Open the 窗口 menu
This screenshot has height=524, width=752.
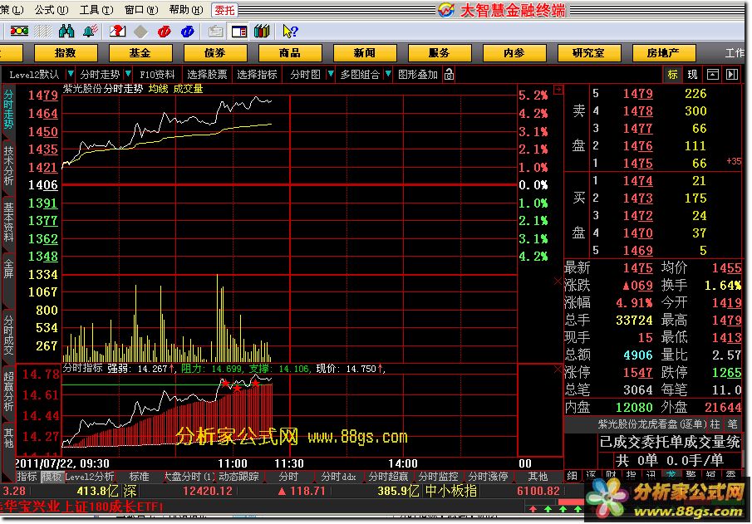click(141, 10)
